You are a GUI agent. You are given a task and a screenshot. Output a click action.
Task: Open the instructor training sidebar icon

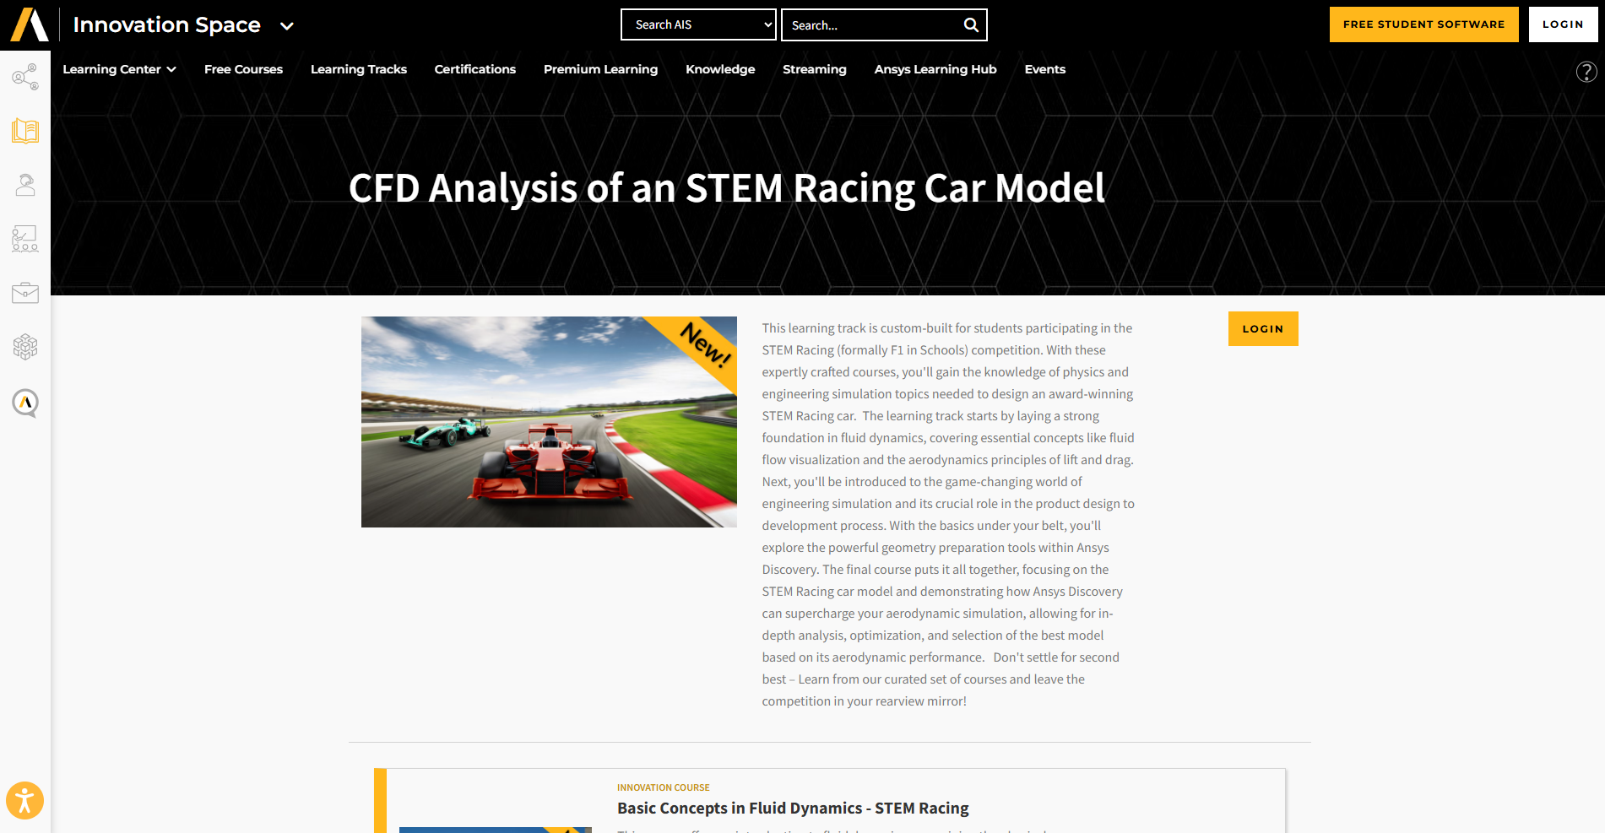tap(25, 239)
